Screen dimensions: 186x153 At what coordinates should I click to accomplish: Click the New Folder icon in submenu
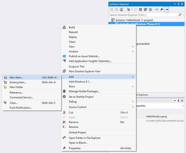[x=5, y=87]
